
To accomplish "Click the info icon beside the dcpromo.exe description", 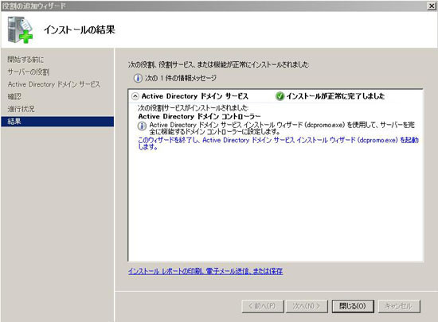I will [x=142, y=126].
